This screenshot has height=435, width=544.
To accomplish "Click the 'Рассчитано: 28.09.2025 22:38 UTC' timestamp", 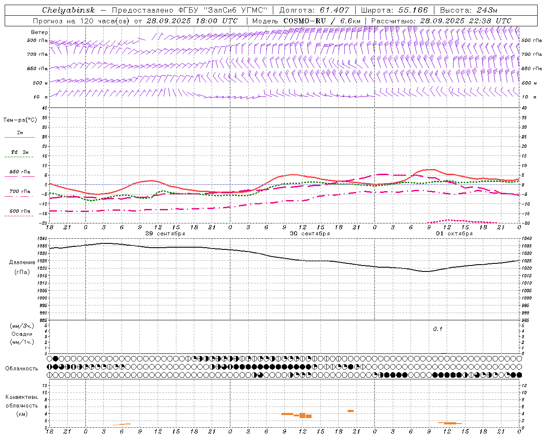I will click(441, 21).
